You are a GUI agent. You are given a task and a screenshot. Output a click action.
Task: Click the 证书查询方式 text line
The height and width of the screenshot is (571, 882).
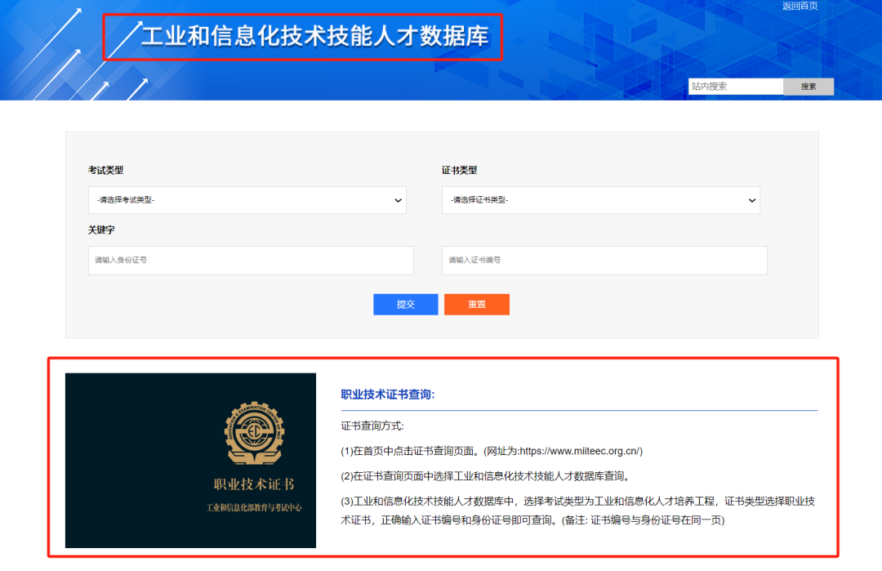(372, 426)
